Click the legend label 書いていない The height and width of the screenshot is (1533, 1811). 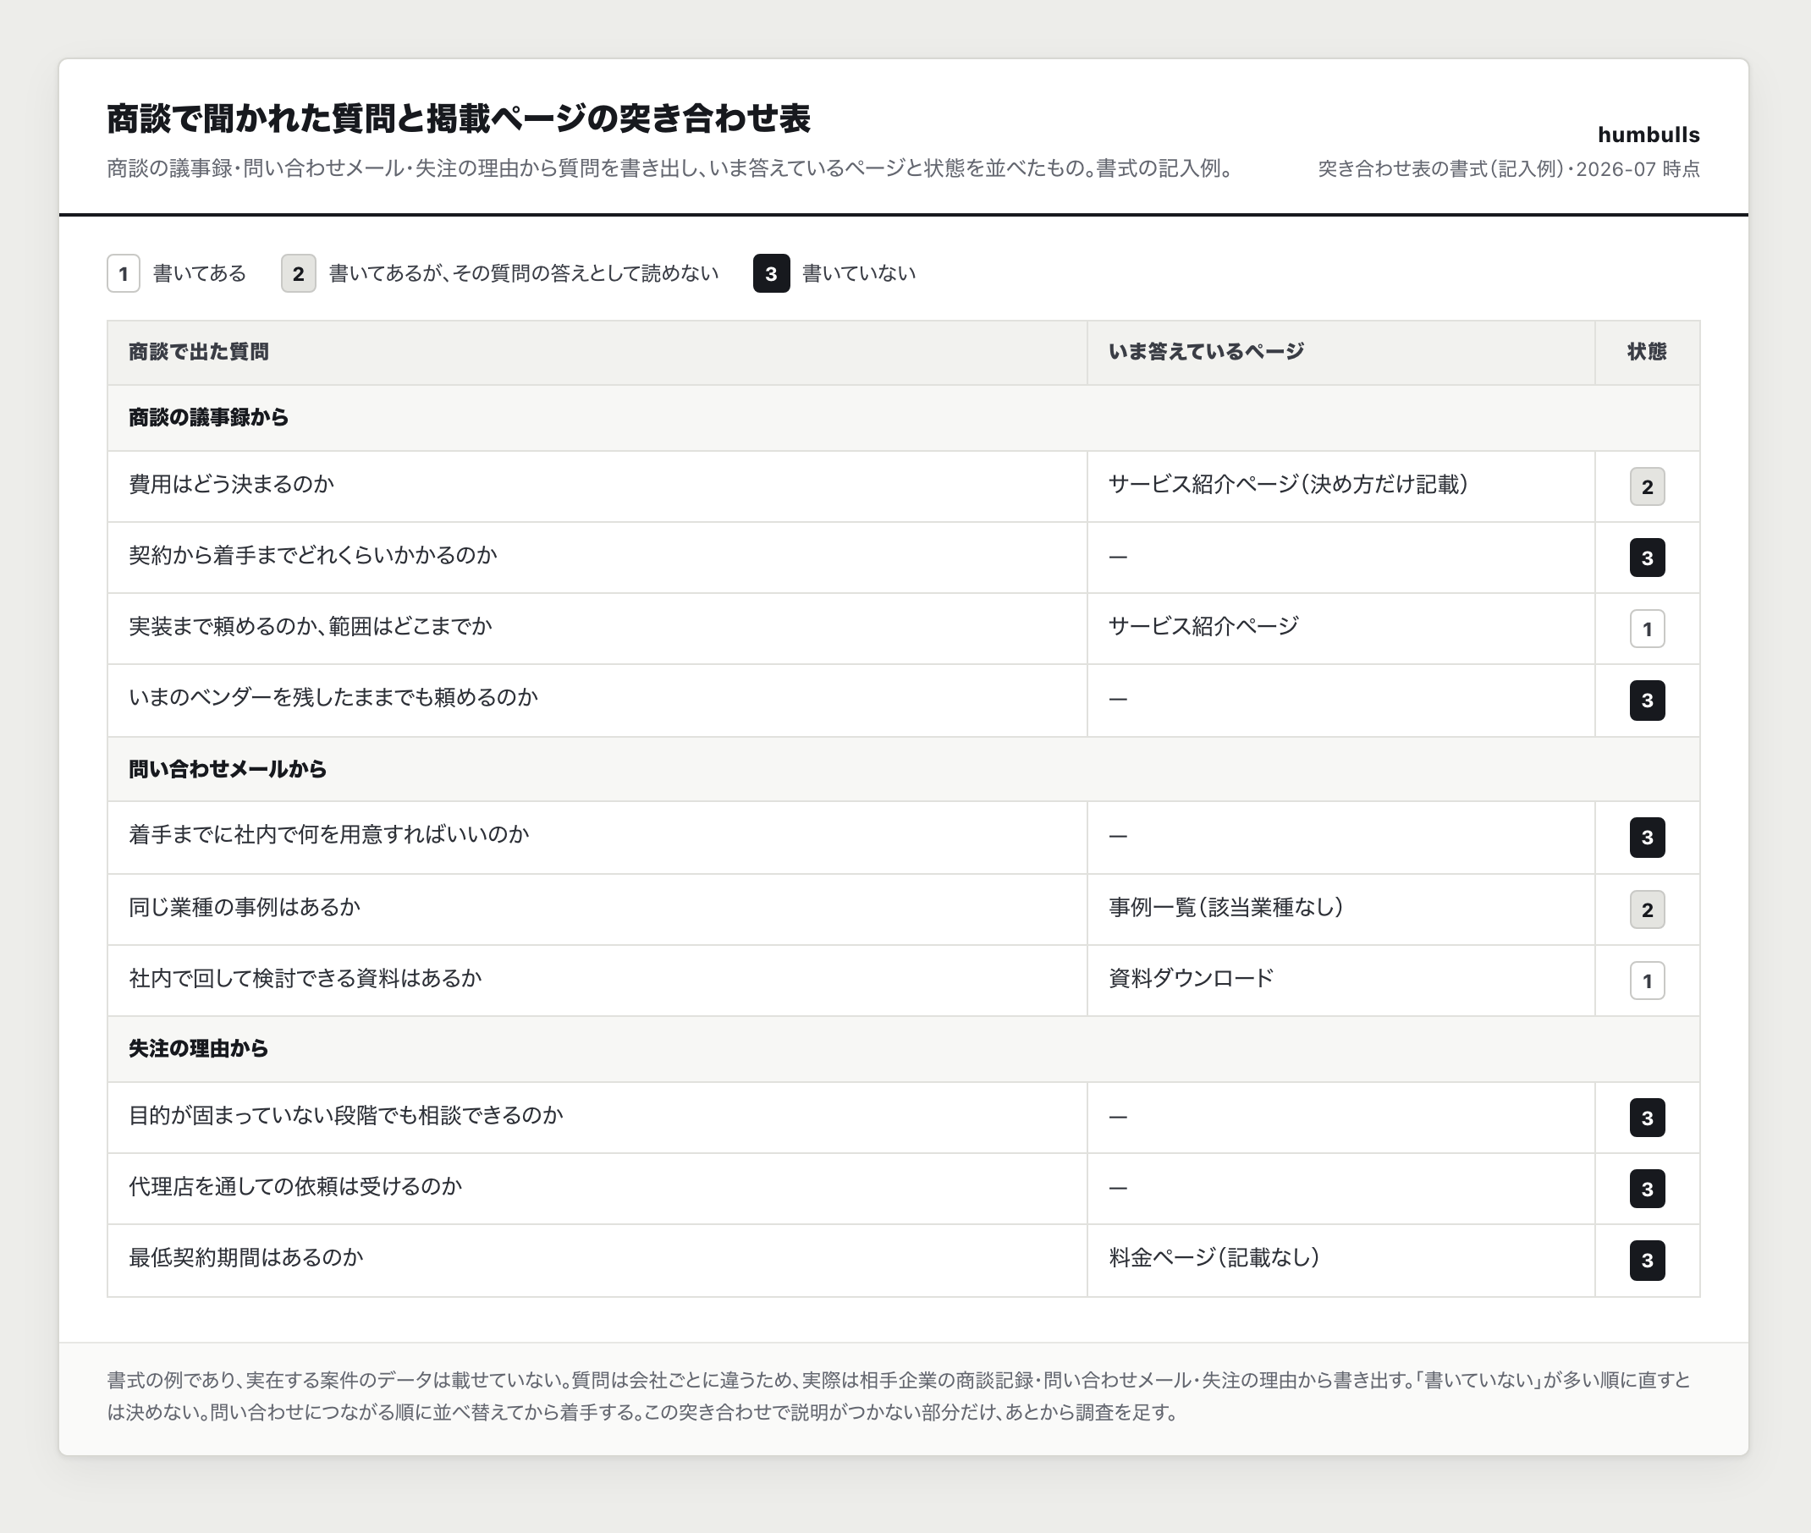pyautogui.click(x=859, y=274)
